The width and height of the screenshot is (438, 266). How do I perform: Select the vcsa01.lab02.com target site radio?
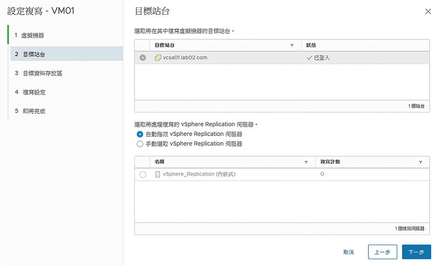click(x=143, y=57)
